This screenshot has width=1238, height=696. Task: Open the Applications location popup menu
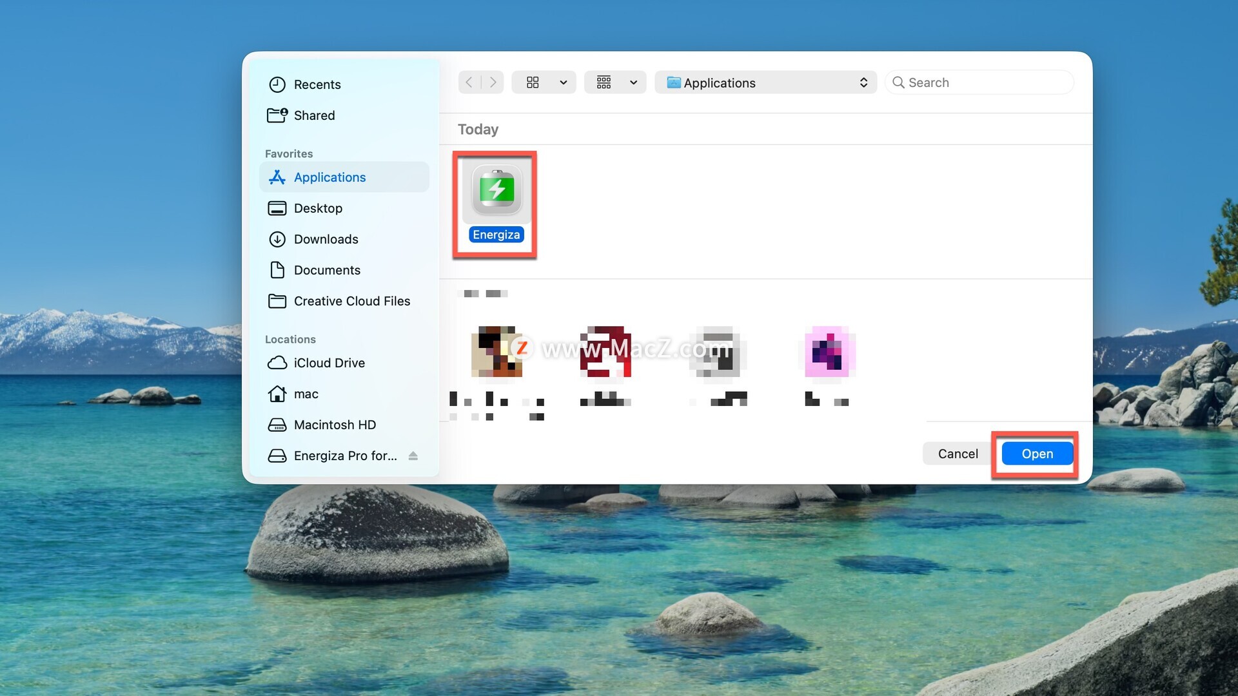(765, 82)
